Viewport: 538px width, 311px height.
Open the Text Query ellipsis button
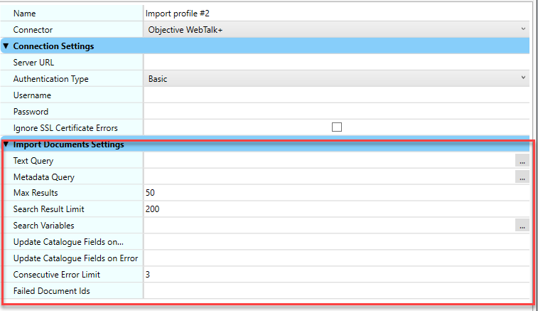(x=522, y=162)
